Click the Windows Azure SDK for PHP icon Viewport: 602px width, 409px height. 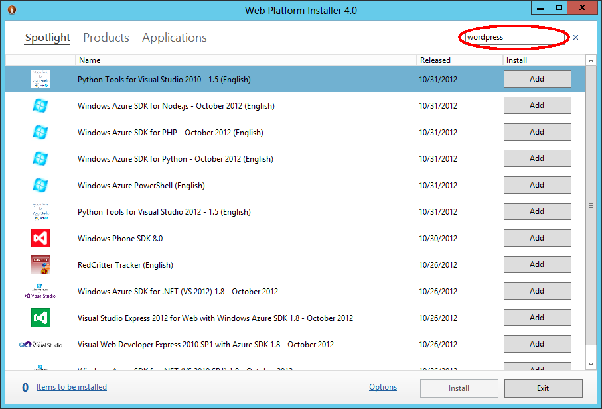[x=40, y=132]
